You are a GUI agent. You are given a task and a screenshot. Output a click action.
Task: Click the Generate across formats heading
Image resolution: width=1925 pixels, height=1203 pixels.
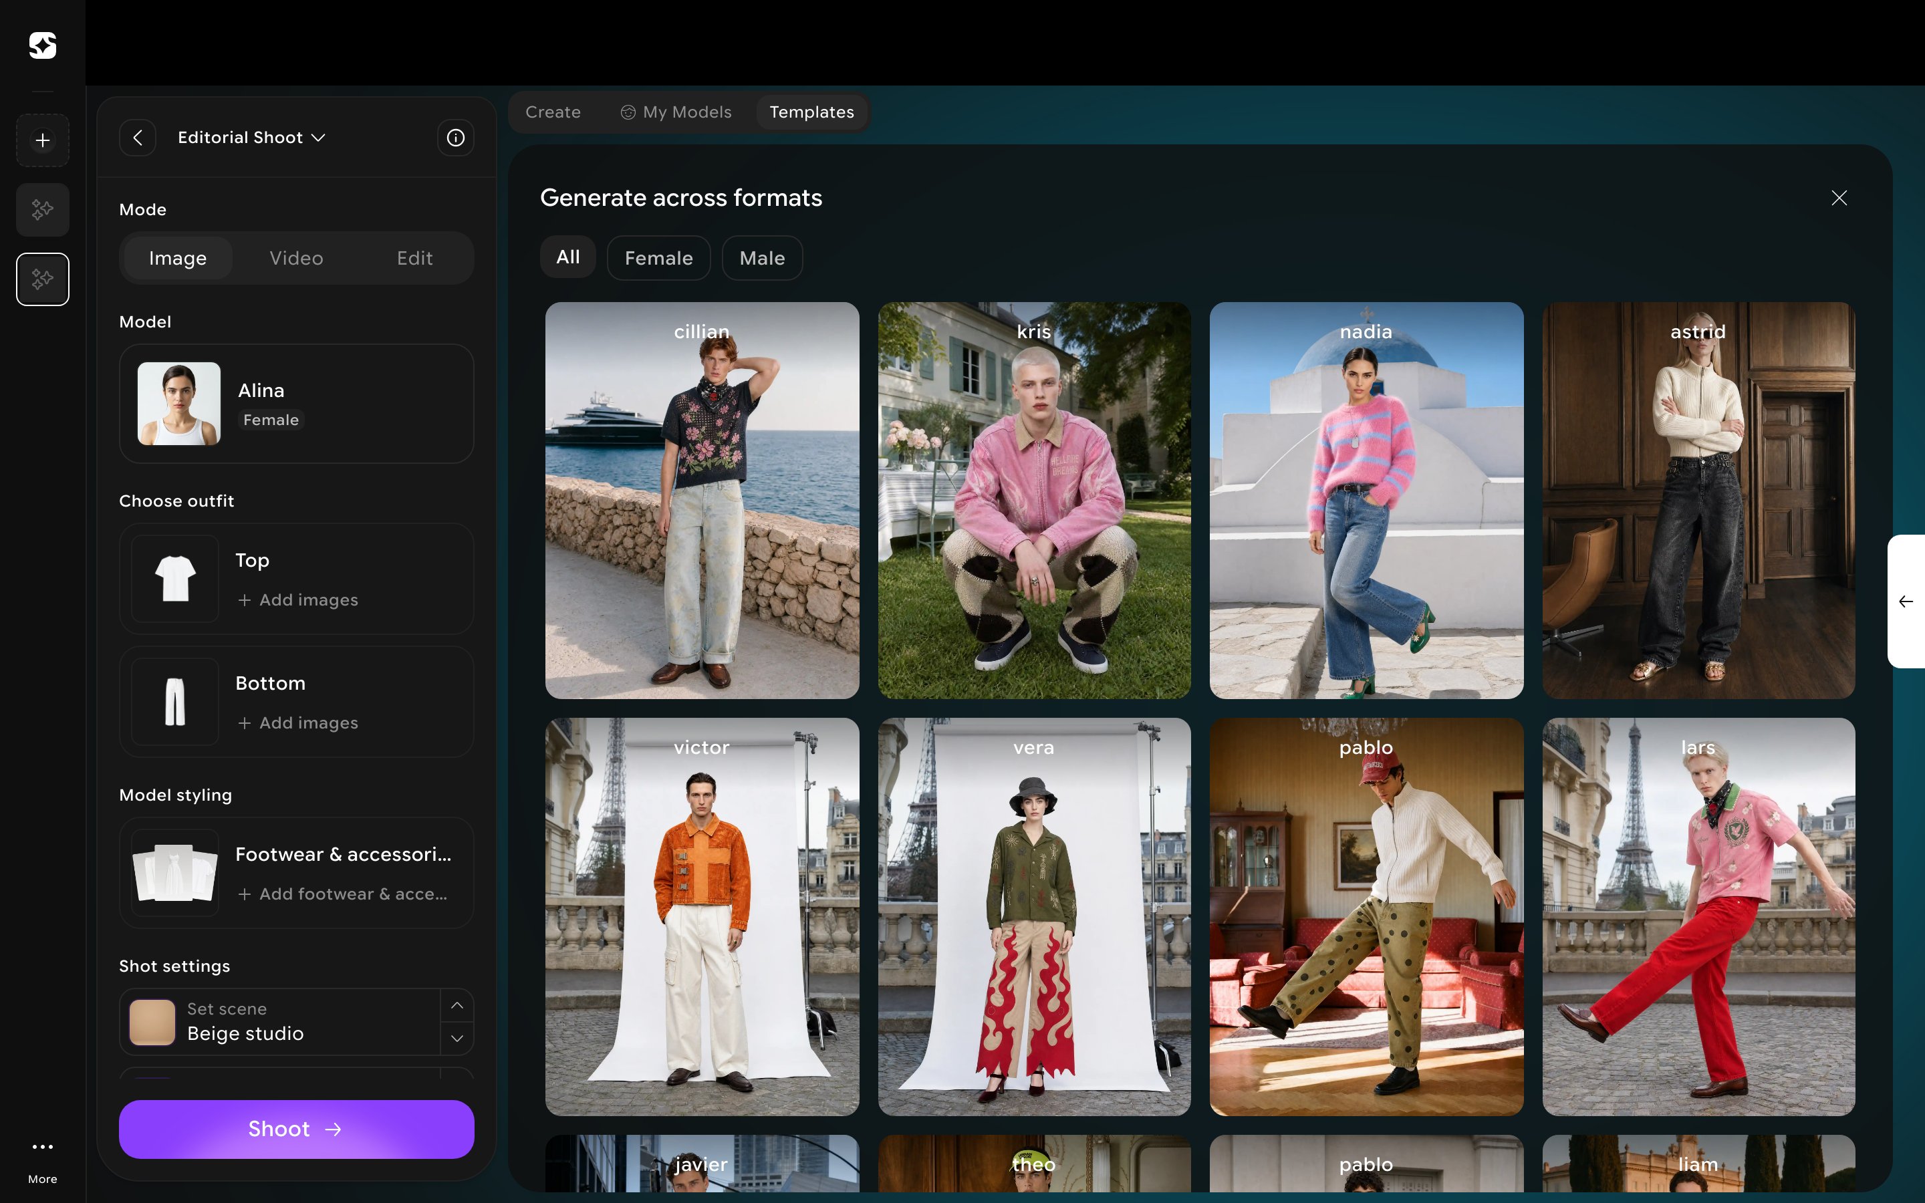681,197
